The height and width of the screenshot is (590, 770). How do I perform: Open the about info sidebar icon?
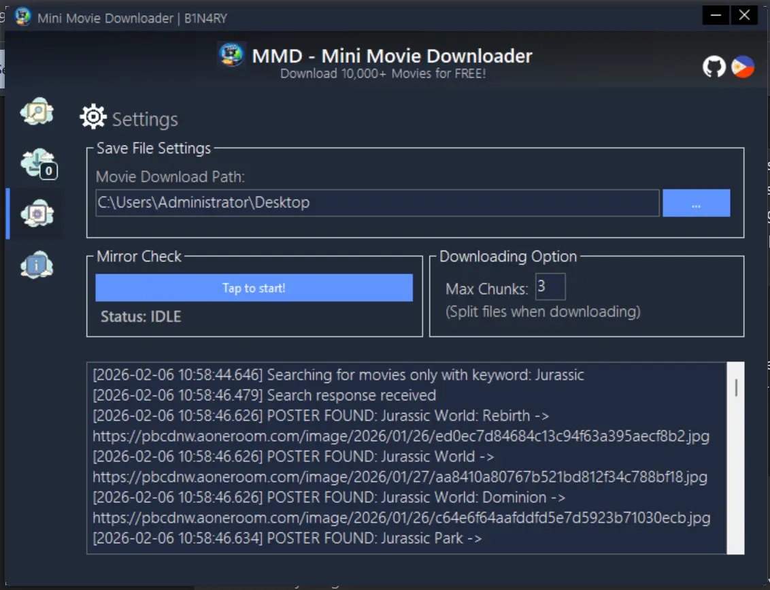point(37,265)
